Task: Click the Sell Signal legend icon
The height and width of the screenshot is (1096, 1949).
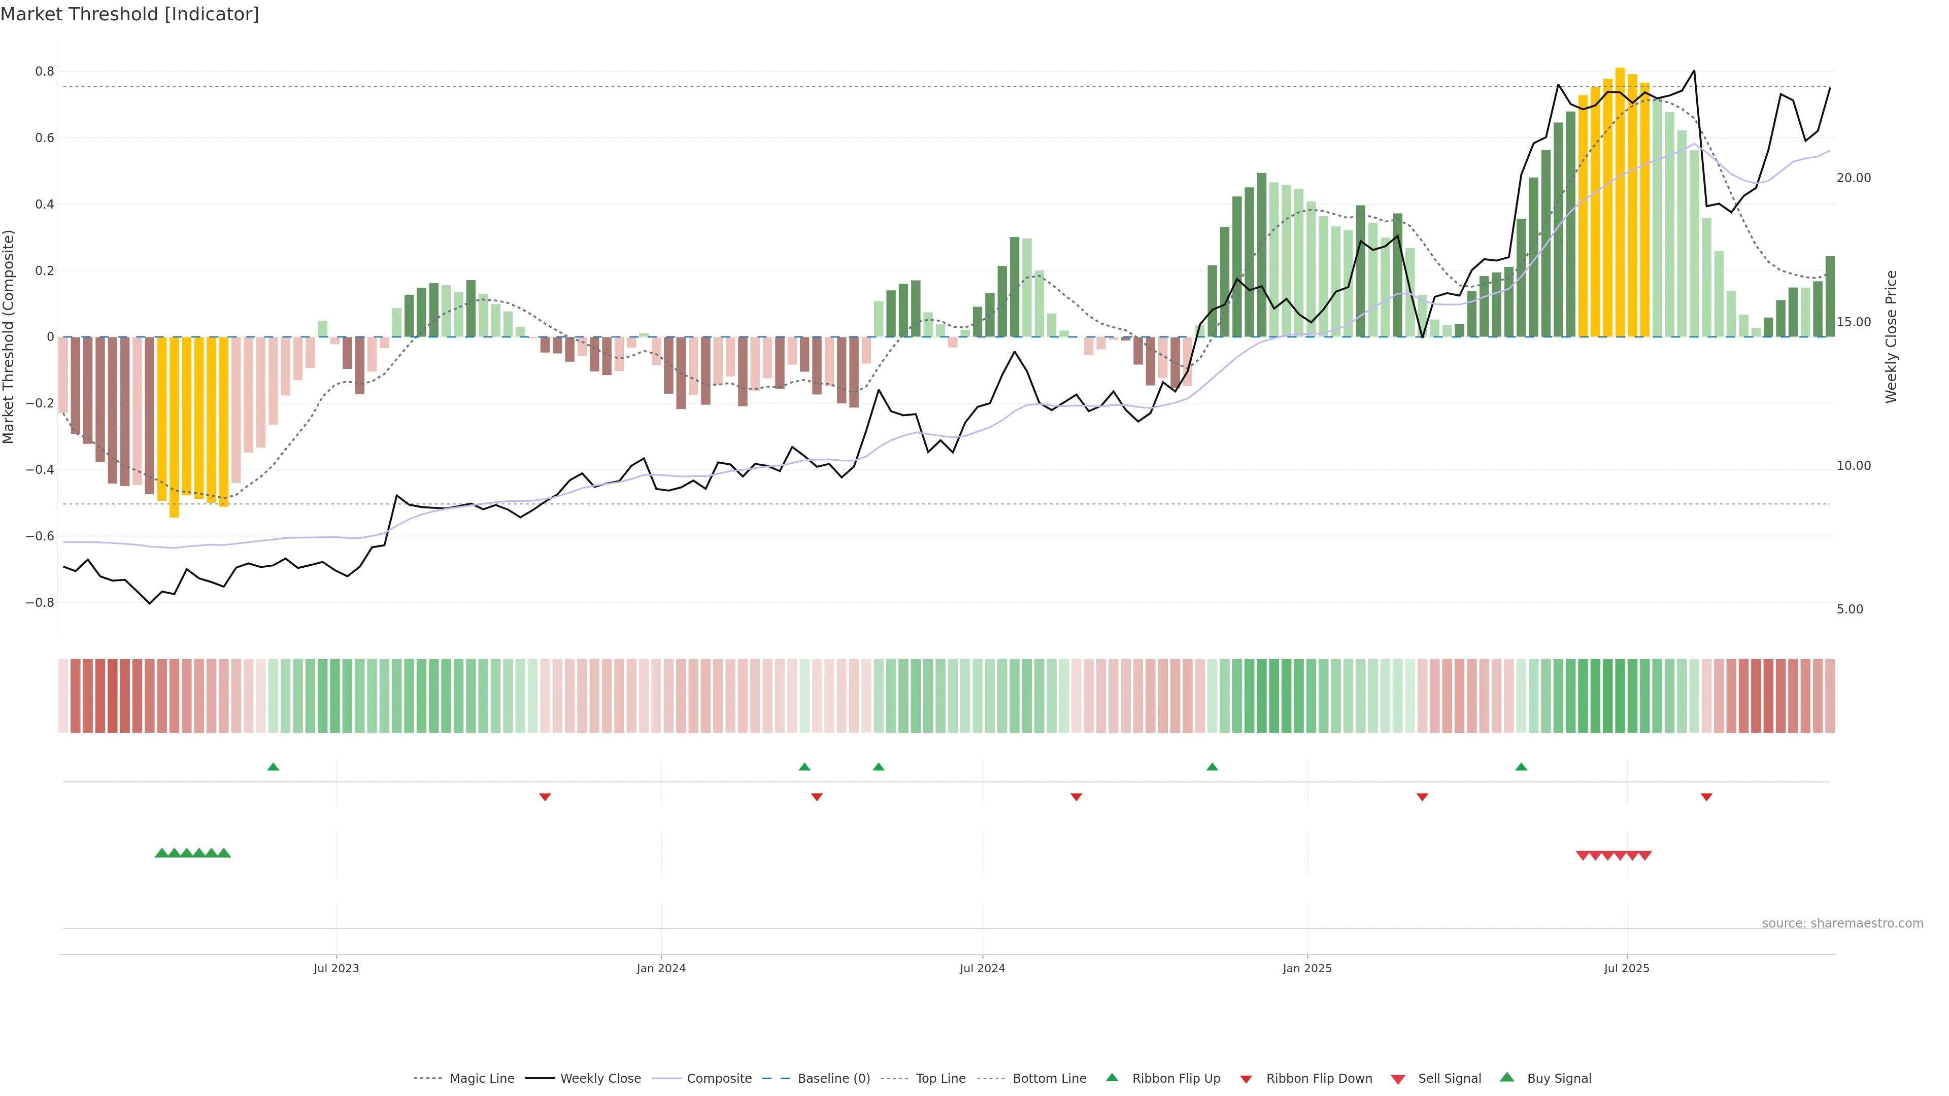Action: point(1398,1079)
